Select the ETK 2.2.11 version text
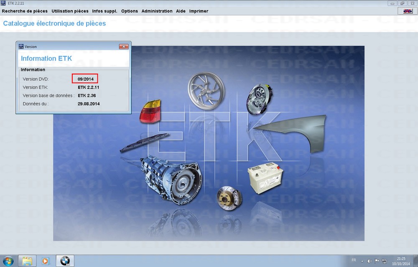 tap(88, 87)
